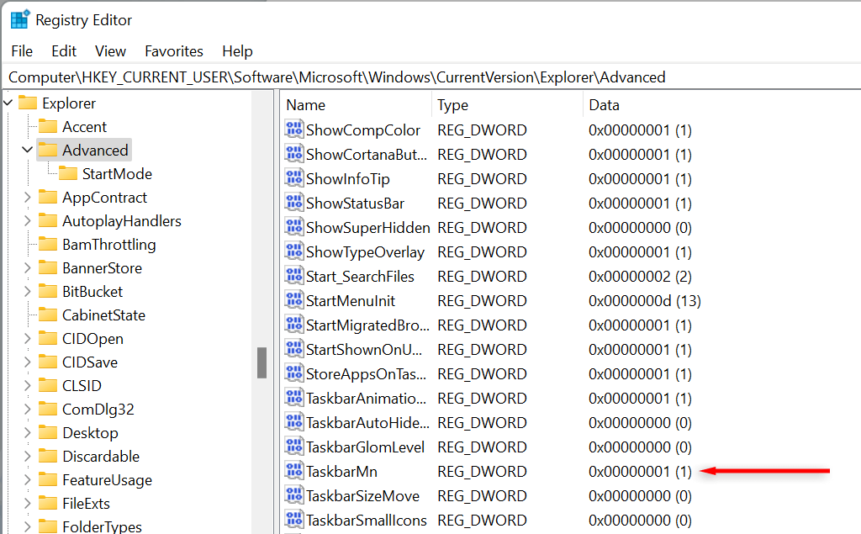The width and height of the screenshot is (861, 534).
Task: Expand the AppContract key
Action: (28, 198)
